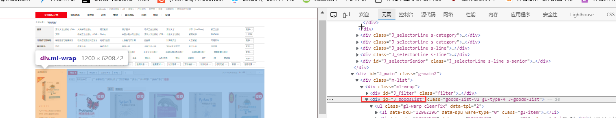The width and height of the screenshot is (616, 118).
Task: Expand the J_filter div node
Action: (x=367, y=93)
